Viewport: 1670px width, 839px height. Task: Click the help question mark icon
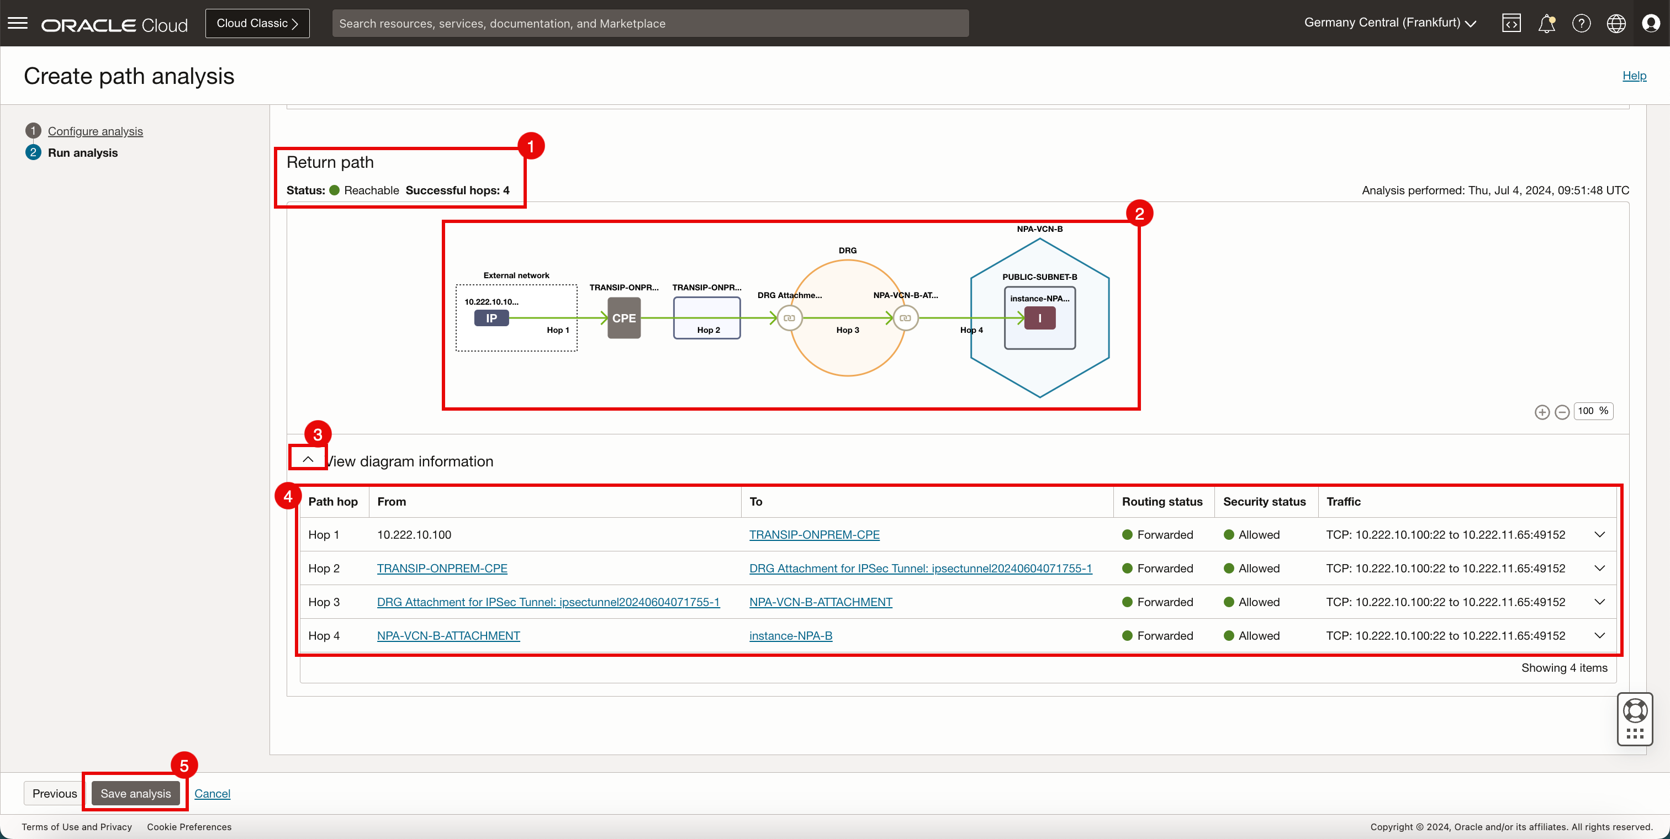(1581, 23)
